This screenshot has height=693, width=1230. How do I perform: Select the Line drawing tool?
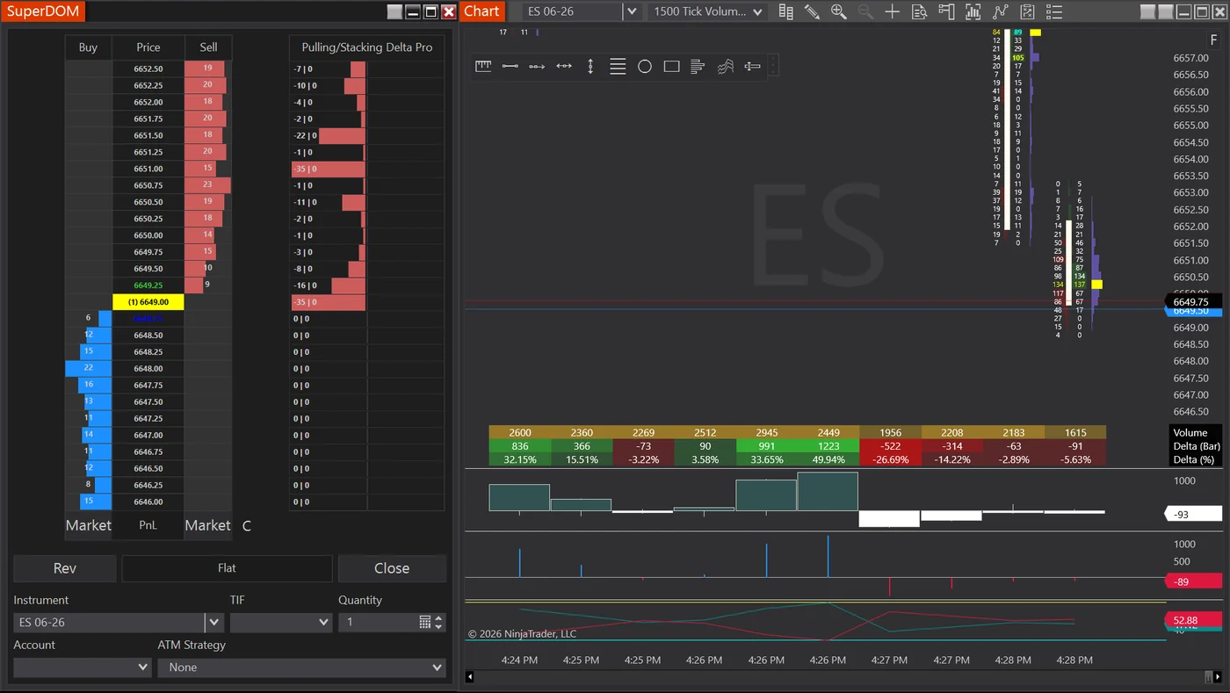[510, 67]
